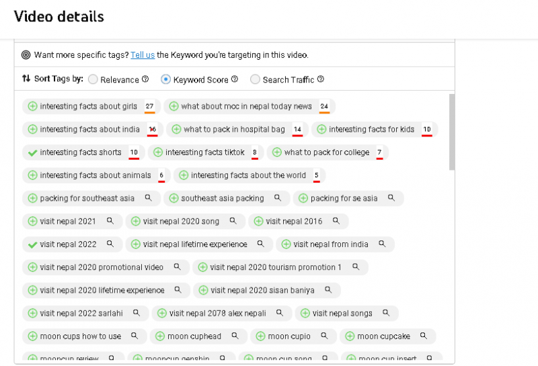This screenshot has height=366, width=538.
Task: Add 'interesting facts tiktok' tag via plus icon
Action: tap(158, 152)
